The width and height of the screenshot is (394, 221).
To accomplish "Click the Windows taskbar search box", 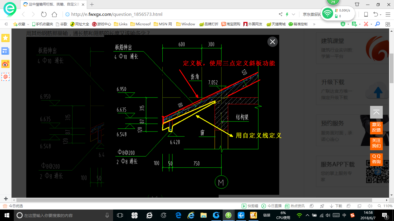I will [63, 215].
